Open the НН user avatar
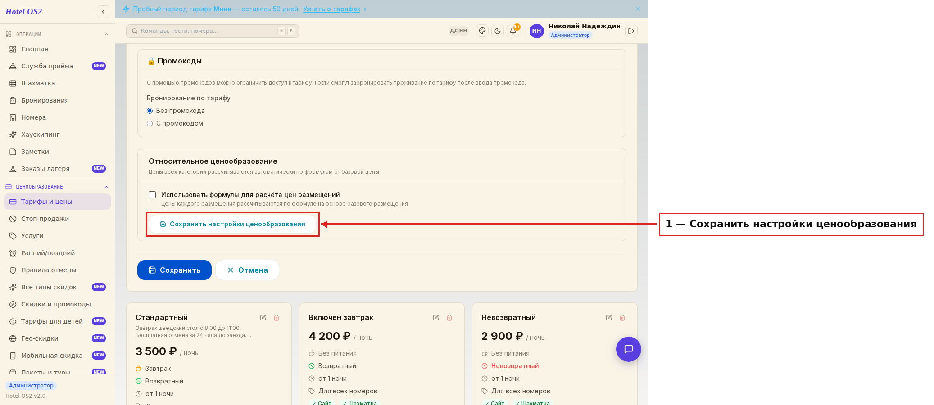Image resolution: width=934 pixels, height=405 pixels. point(536,31)
